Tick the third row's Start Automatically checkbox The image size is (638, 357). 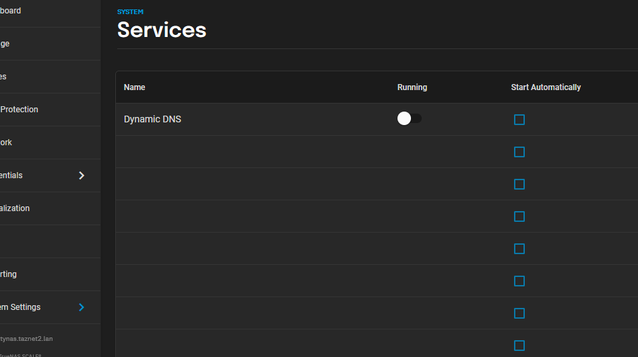(519, 184)
